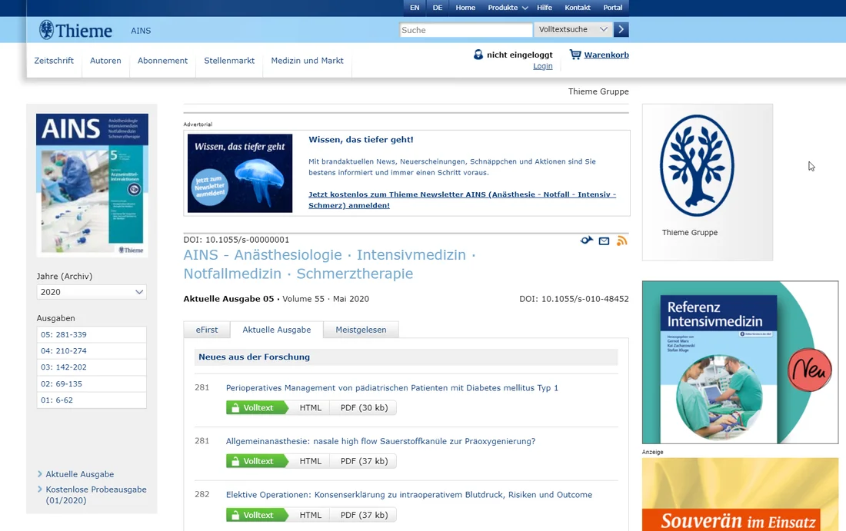Click the Thieme Gruppe tree logo
This screenshot has height=531, width=846.
(697, 165)
